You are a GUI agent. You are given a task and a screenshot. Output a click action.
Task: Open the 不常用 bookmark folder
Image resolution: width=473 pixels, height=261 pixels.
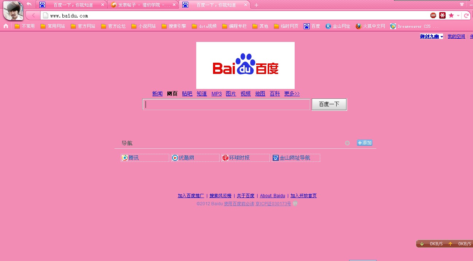pos(25,26)
